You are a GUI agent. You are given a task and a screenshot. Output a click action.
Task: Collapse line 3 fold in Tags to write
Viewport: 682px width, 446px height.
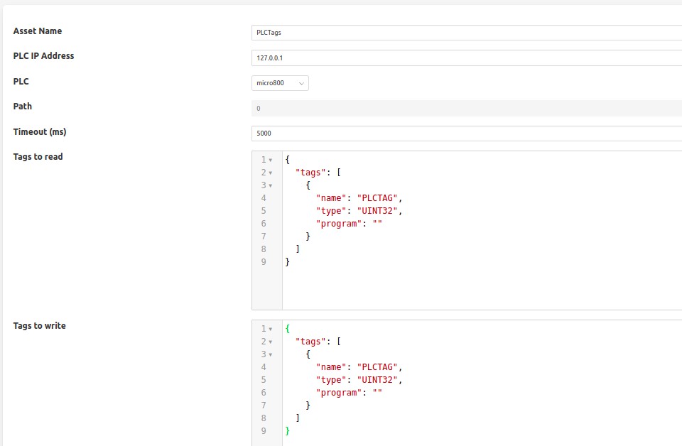point(271,355)
